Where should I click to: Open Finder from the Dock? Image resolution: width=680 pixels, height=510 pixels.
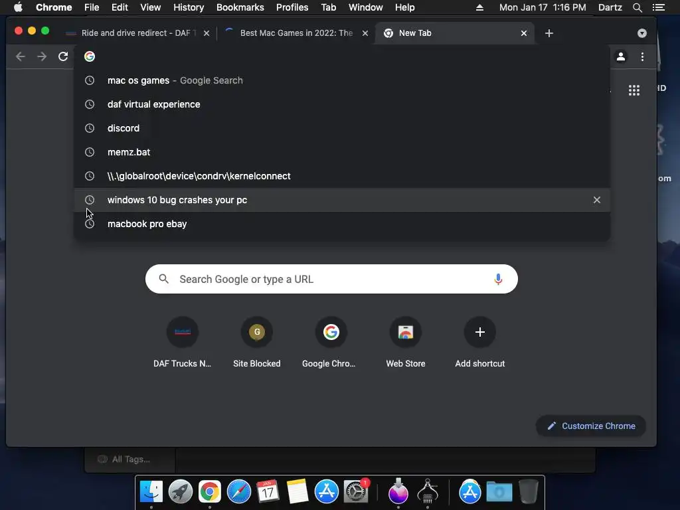151,491
